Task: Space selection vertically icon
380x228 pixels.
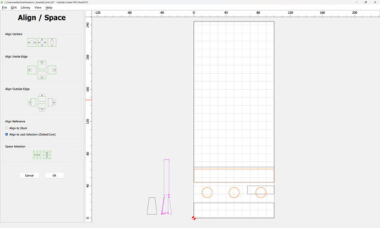Action: 47,155
